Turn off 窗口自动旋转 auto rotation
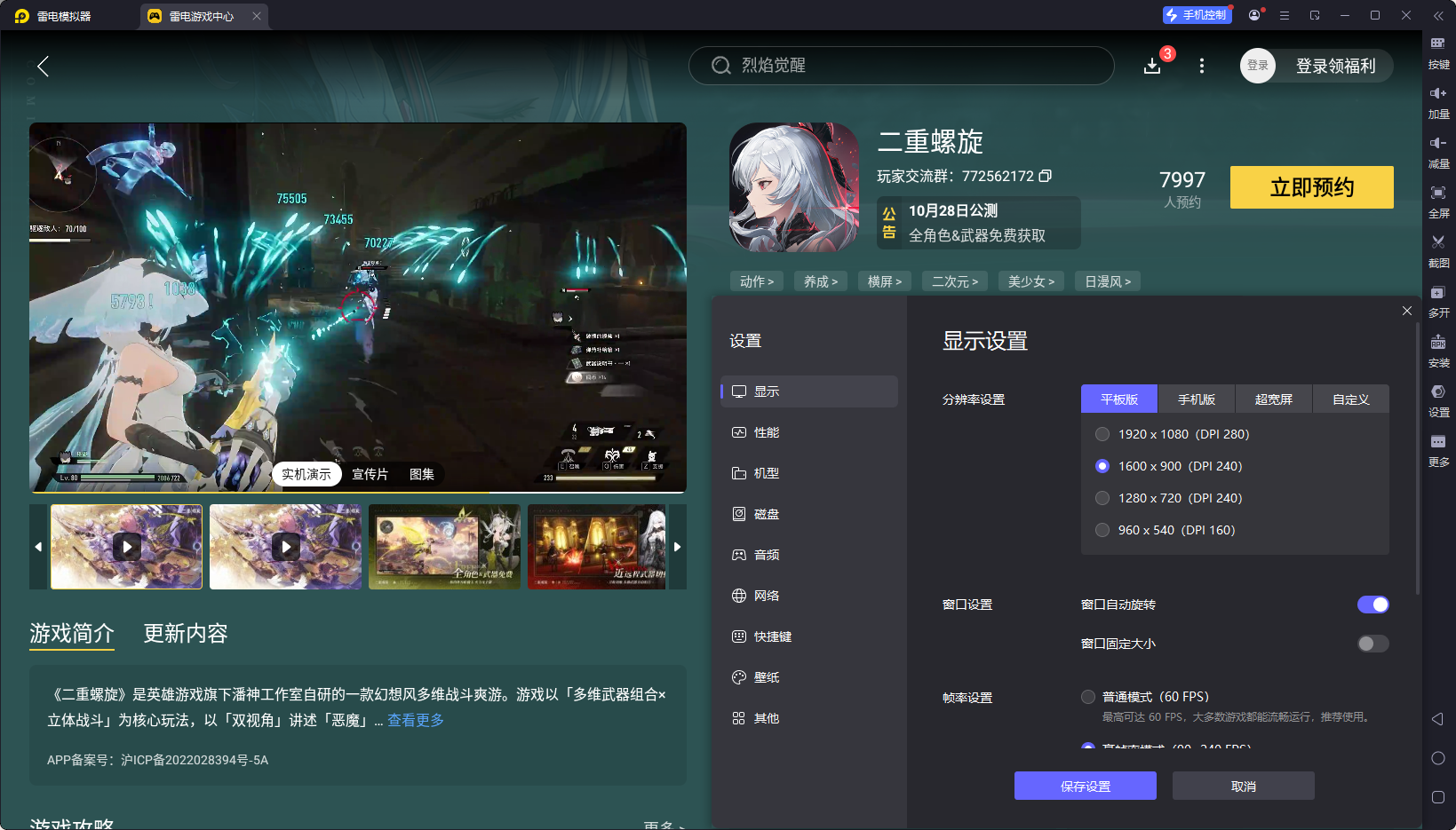Viewport: 1456px width, 830px height. pyautogui.click(x=1373, y=605)
